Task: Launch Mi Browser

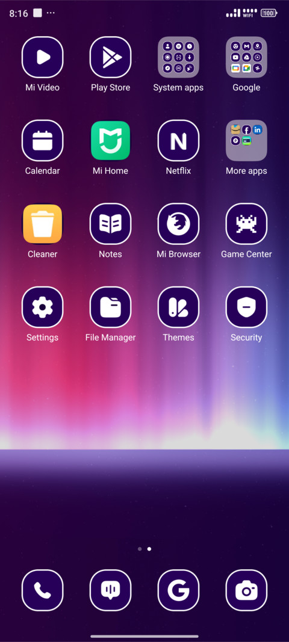Action: pyautogui.click(x=178, y=224)
